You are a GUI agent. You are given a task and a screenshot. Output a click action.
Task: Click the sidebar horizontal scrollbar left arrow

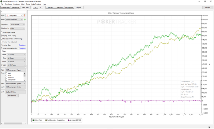pos(2,123)
